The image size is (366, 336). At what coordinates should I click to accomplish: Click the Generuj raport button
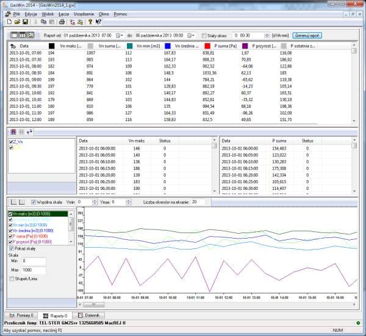[x=307, y=36]
